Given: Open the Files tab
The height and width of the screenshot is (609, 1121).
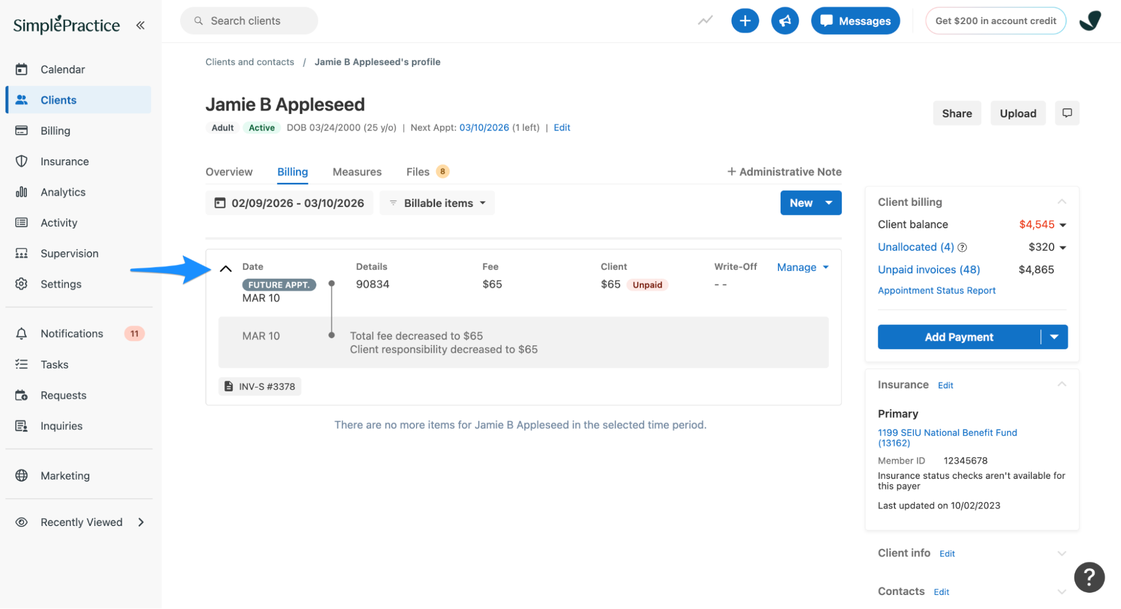Looking at the screenshot, I should pyautogui.click(x=418, y=172).
